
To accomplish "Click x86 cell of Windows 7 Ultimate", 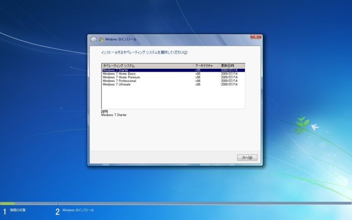I will pos(198,84).
